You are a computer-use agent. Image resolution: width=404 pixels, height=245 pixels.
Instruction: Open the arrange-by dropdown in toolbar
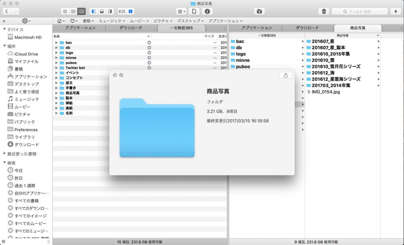pos(181,11)
